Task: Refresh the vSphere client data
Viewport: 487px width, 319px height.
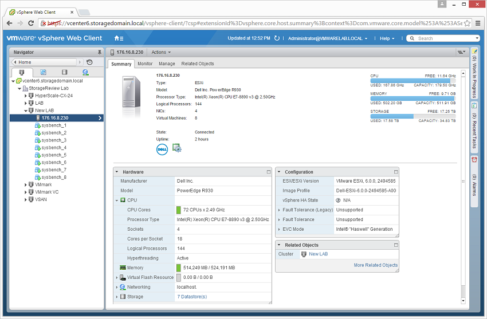Action: tap(277, 38)
